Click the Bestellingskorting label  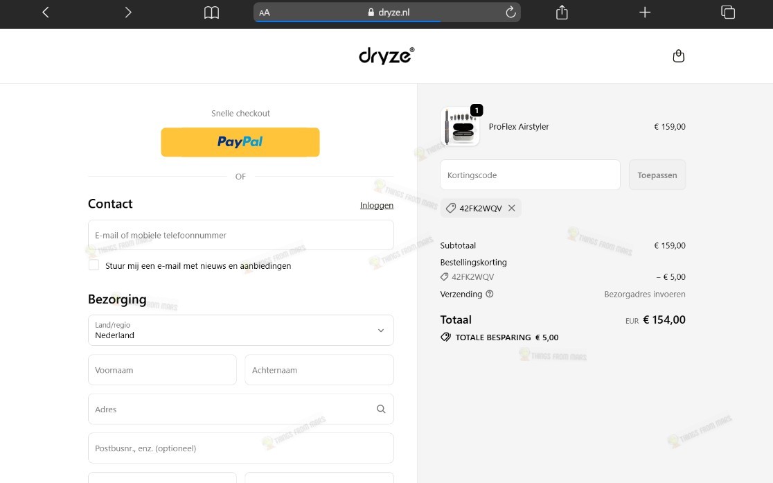[473, 263]
